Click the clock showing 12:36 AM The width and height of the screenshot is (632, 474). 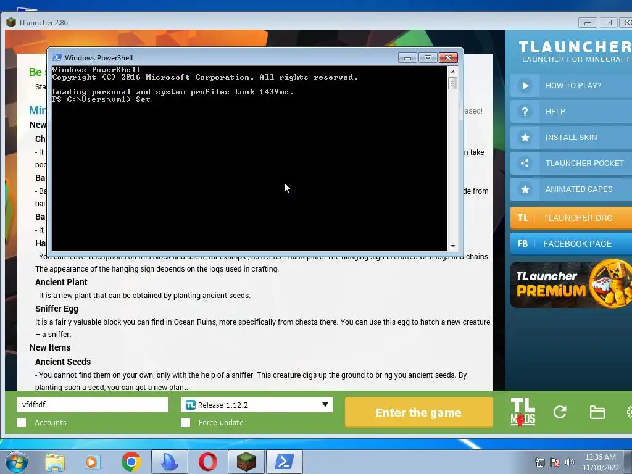pyautogui.click(x=600, y=457)
